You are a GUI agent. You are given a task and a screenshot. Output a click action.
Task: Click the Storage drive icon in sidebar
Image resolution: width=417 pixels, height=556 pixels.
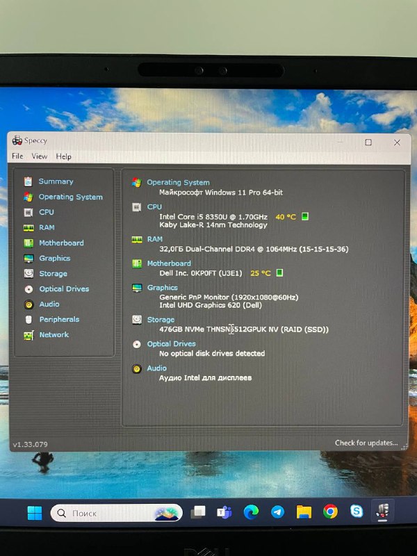pos(28,273)
